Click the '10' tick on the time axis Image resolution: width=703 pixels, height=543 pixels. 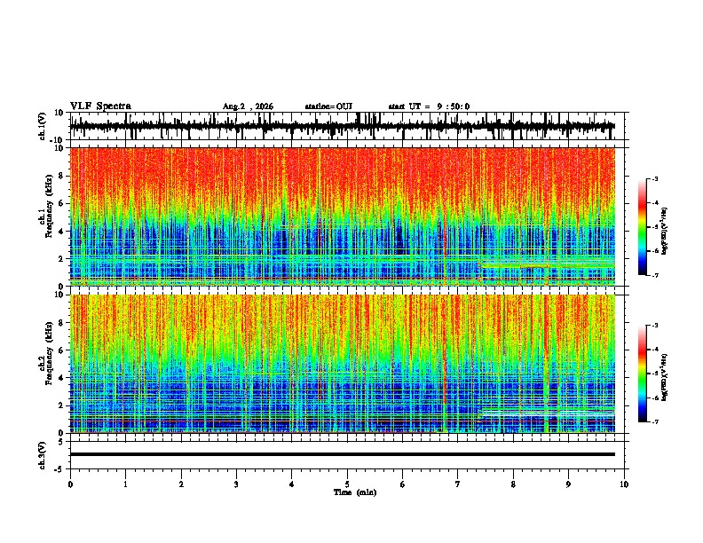tap(624, 484)
